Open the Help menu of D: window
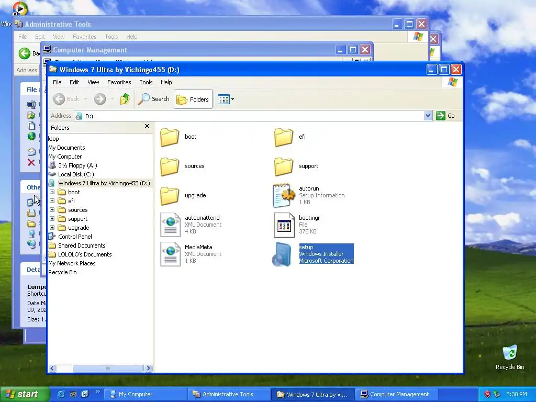This screenshot has height=402, width=536. [166, 82]
